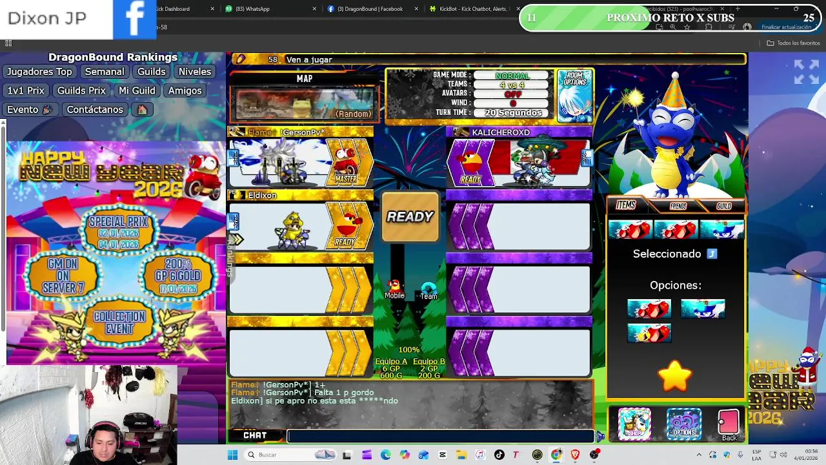Click KALICHEROXD's READY mobile badge
The width and height of the screenshot is (826, 465).
pyautogui.click(x=471, y=164)
